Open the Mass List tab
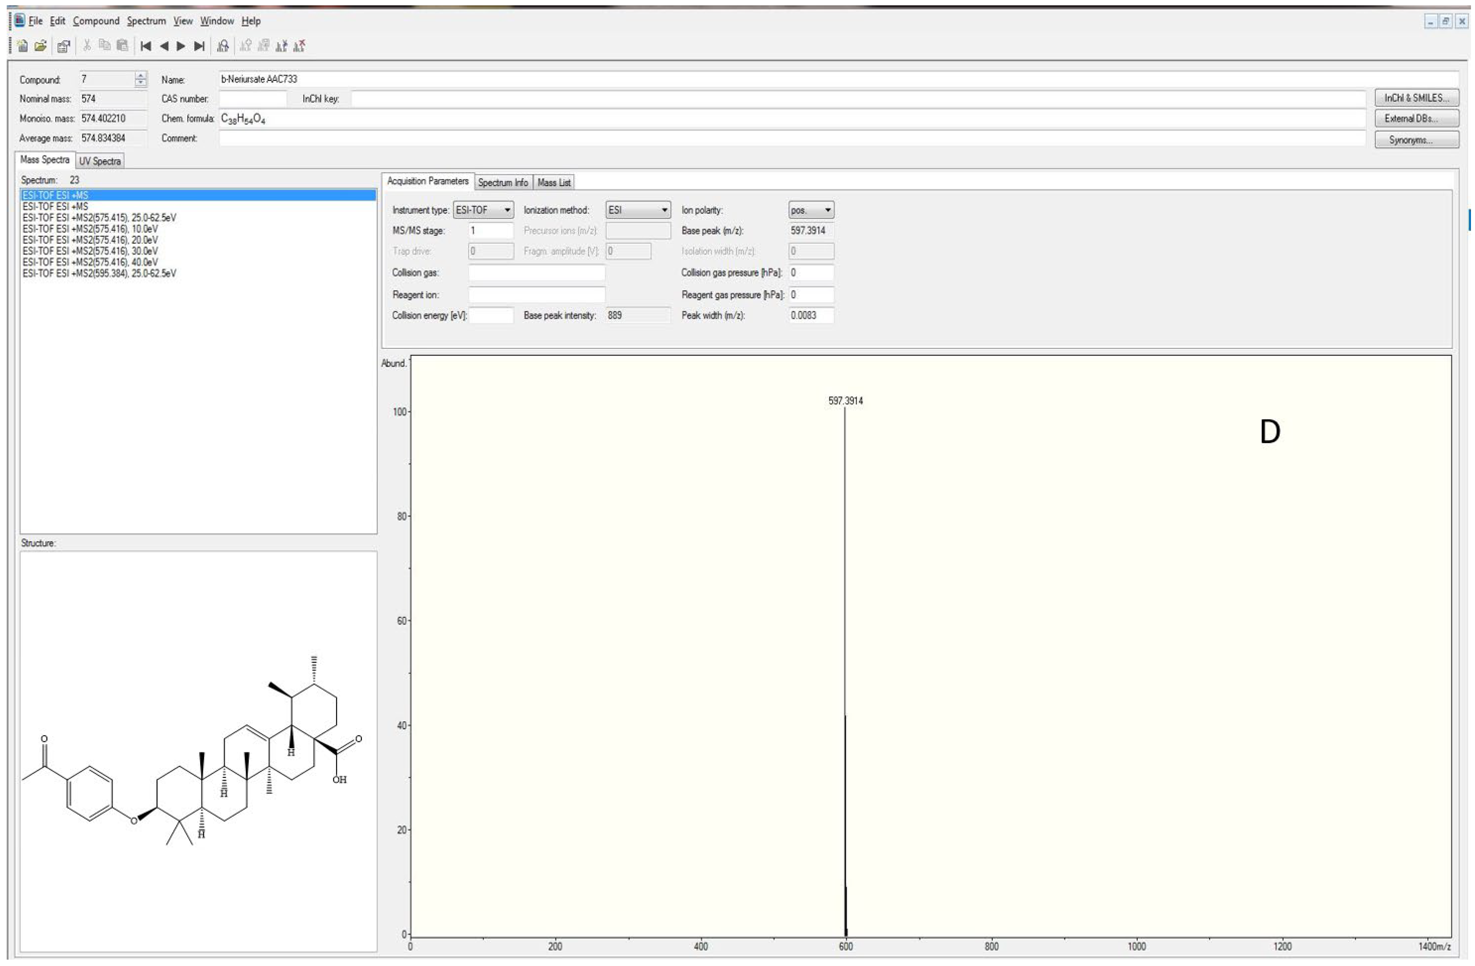 click(x=553, y=183)
